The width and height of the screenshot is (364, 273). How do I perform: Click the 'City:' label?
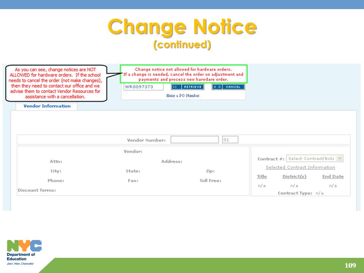coord(56,171)
